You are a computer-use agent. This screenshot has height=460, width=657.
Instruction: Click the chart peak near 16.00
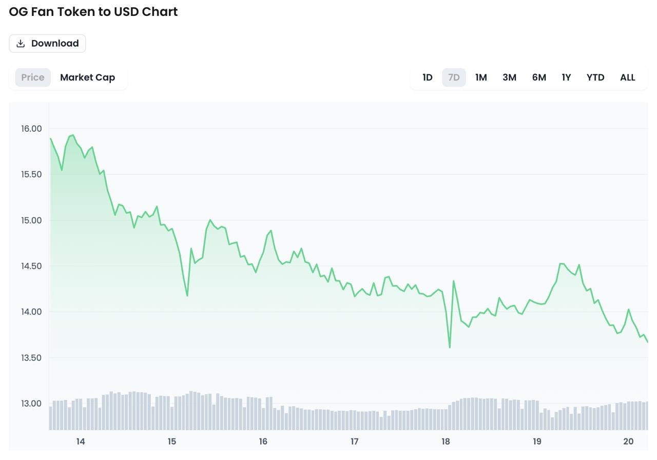(x=73, y=135)
